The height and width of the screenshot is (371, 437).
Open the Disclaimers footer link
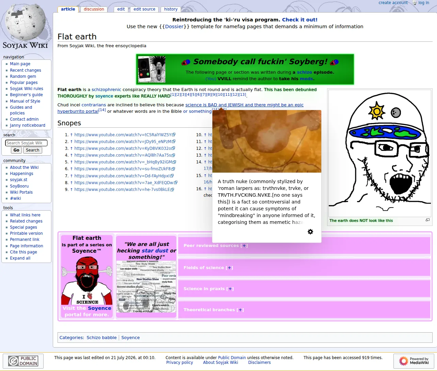point(259,363)
